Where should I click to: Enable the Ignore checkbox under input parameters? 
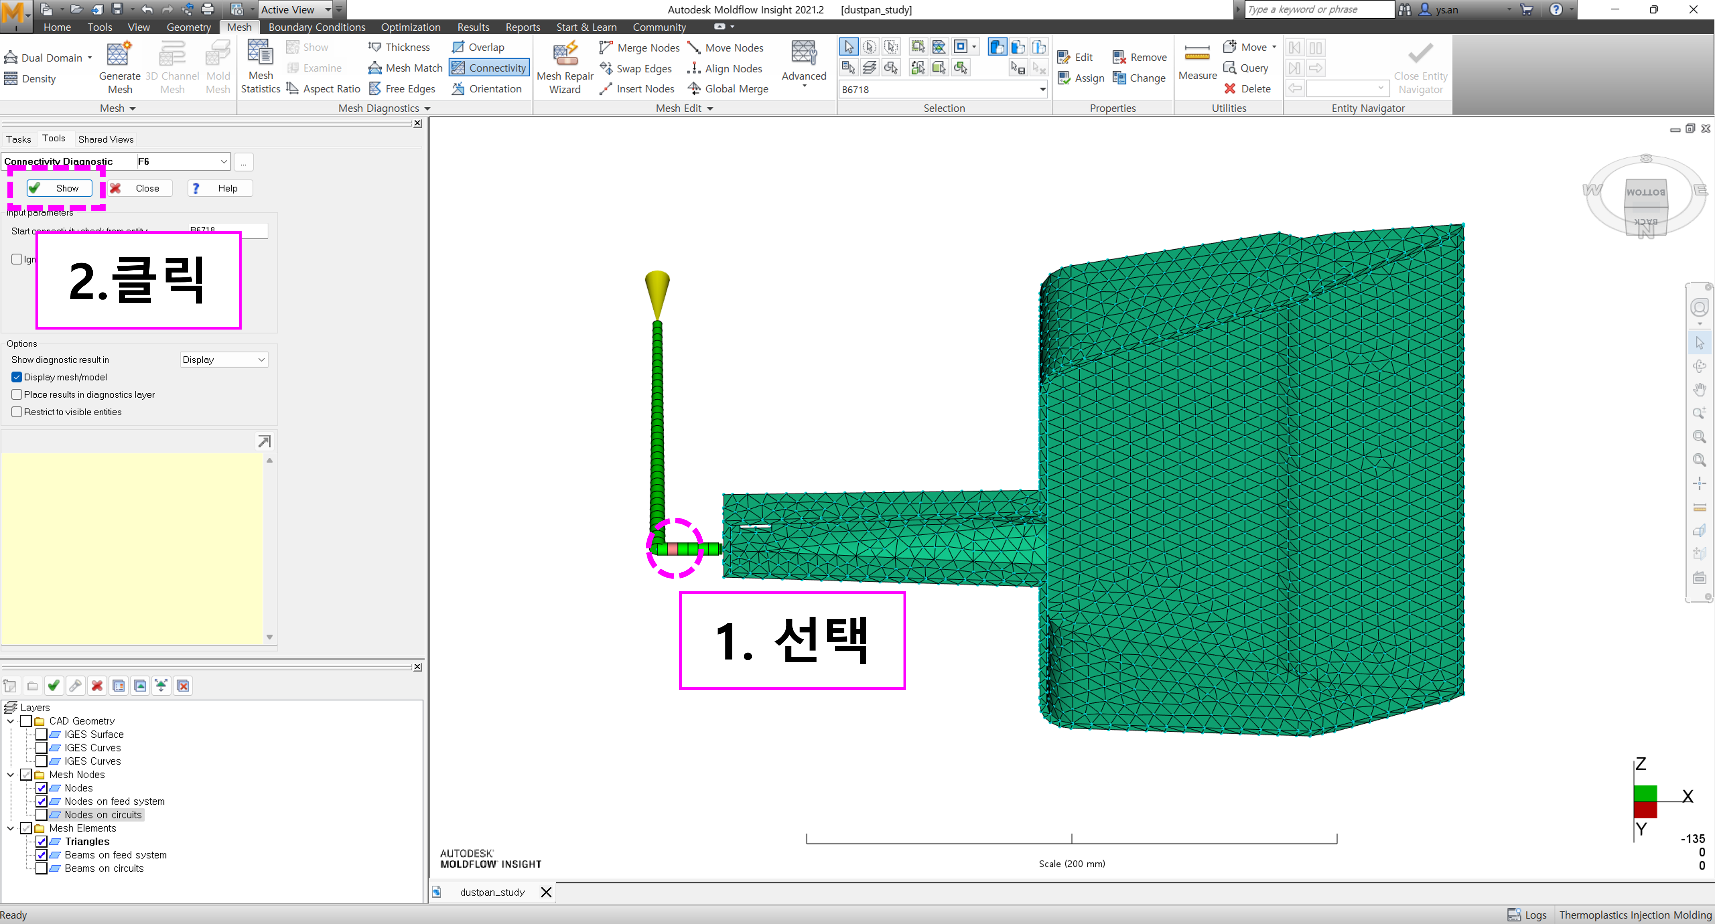17,259
